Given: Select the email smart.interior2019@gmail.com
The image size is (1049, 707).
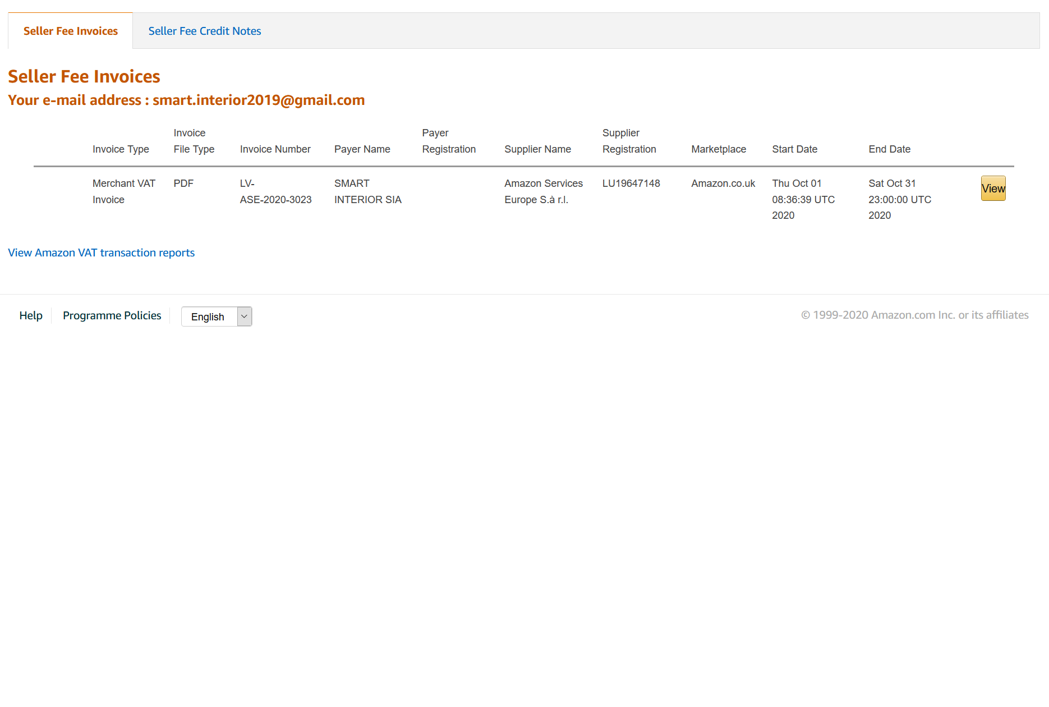Looking at the screenshot, I should [258, 100].
